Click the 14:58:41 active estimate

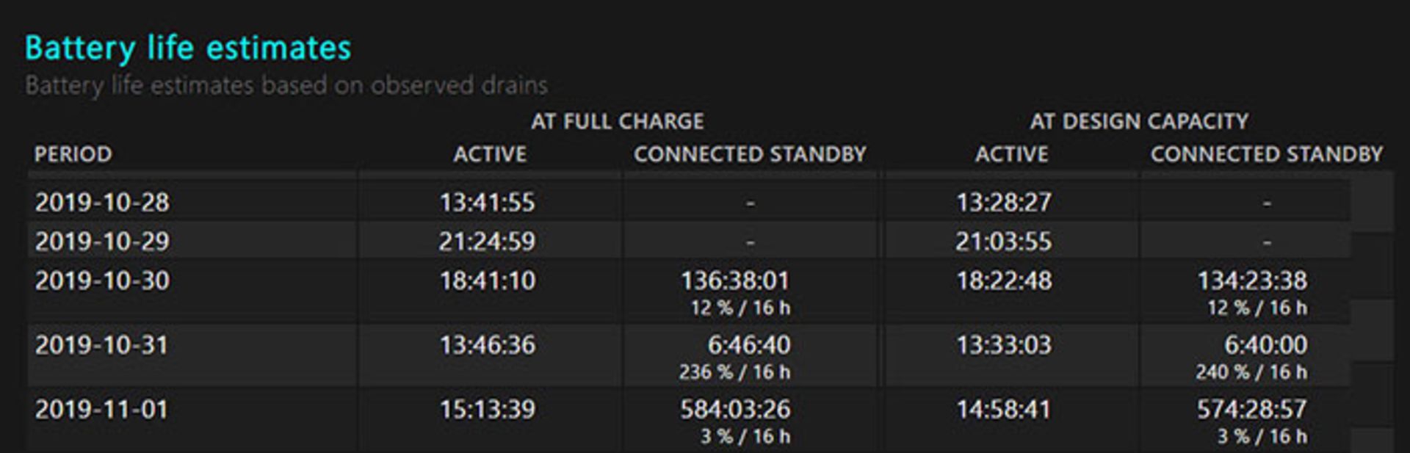[x=1003, y=409]
